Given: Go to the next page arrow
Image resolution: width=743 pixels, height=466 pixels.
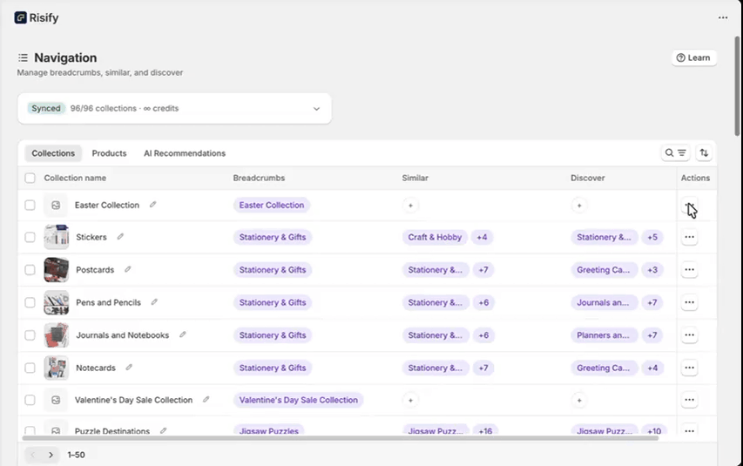Looking at the screenshot, I should [51, 455].
